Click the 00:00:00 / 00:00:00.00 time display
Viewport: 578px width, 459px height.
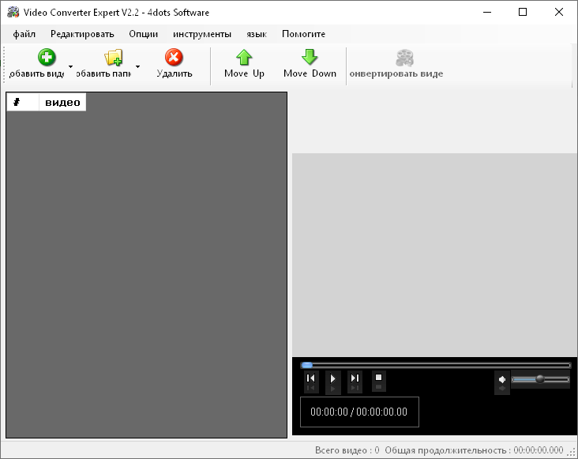tap(359, 412)
